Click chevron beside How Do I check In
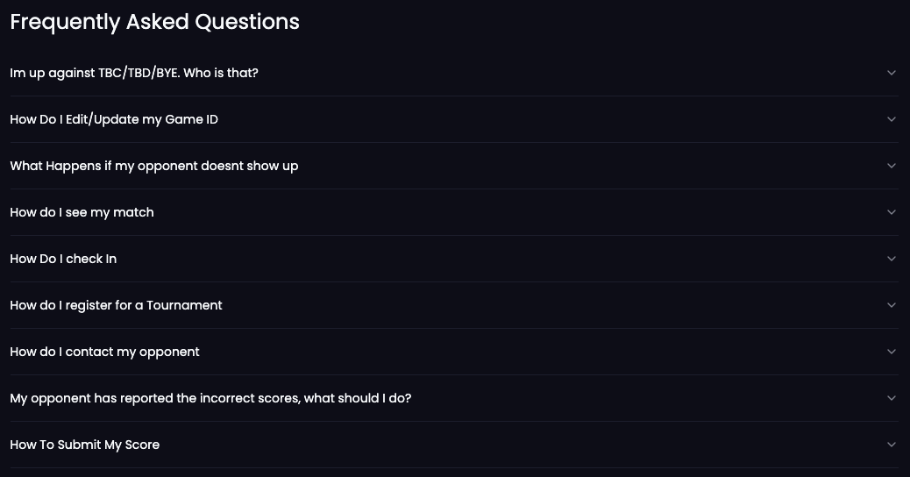Screen dimensions: 910x477 tap(892, 259)
